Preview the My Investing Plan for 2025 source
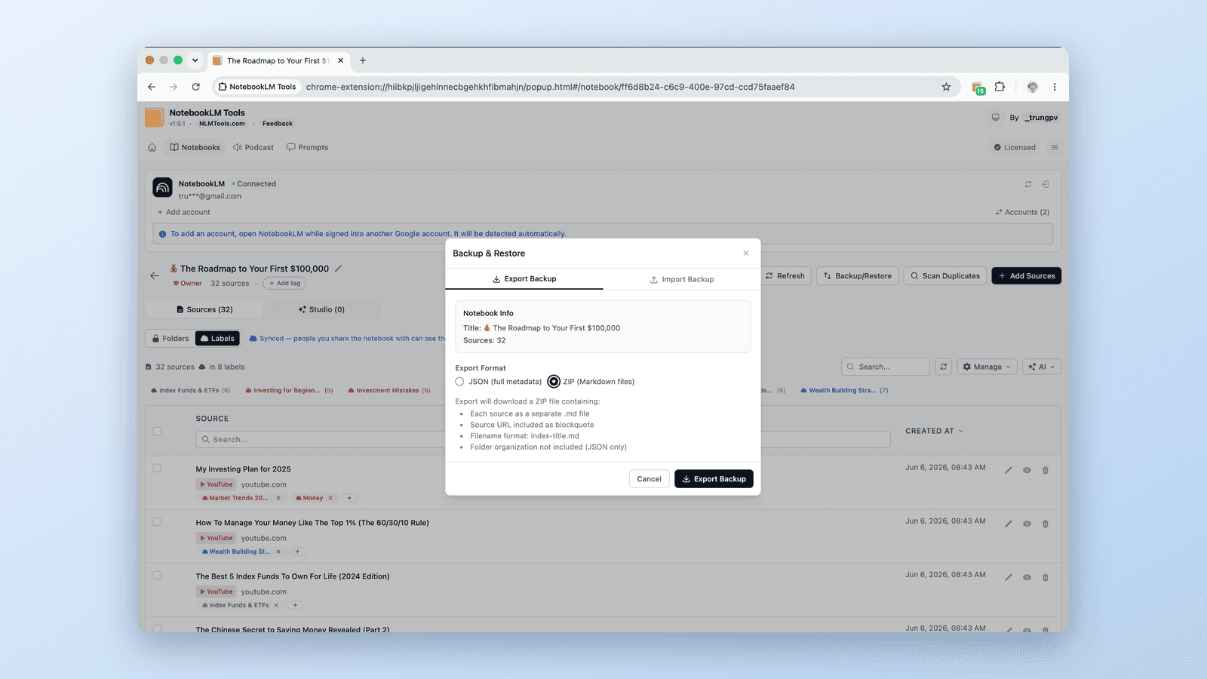 [x=1027, y=471]
